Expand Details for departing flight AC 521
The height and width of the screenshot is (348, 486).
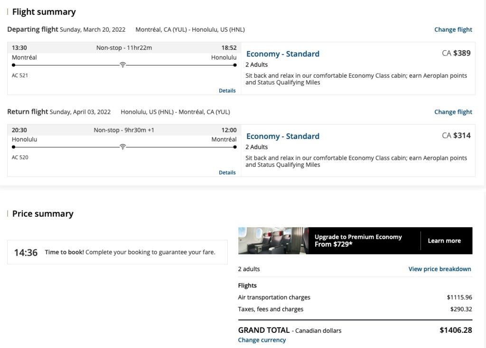[227, 90]
